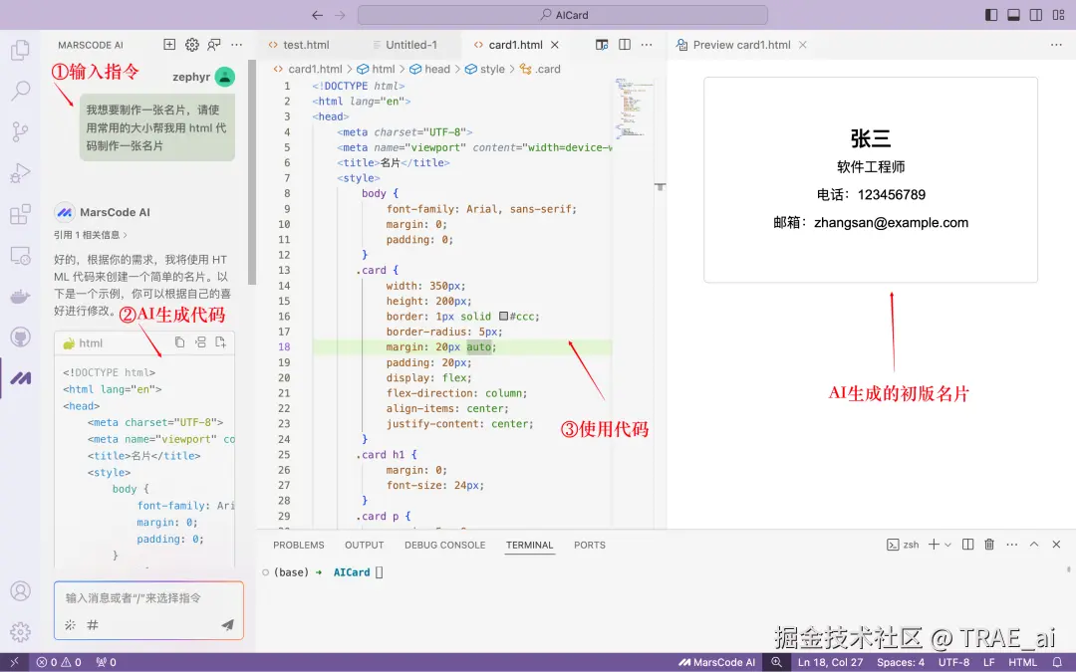Kill the zsh terminal
The height and width of the screenshot is (672, 1076).
click(989, 545)
